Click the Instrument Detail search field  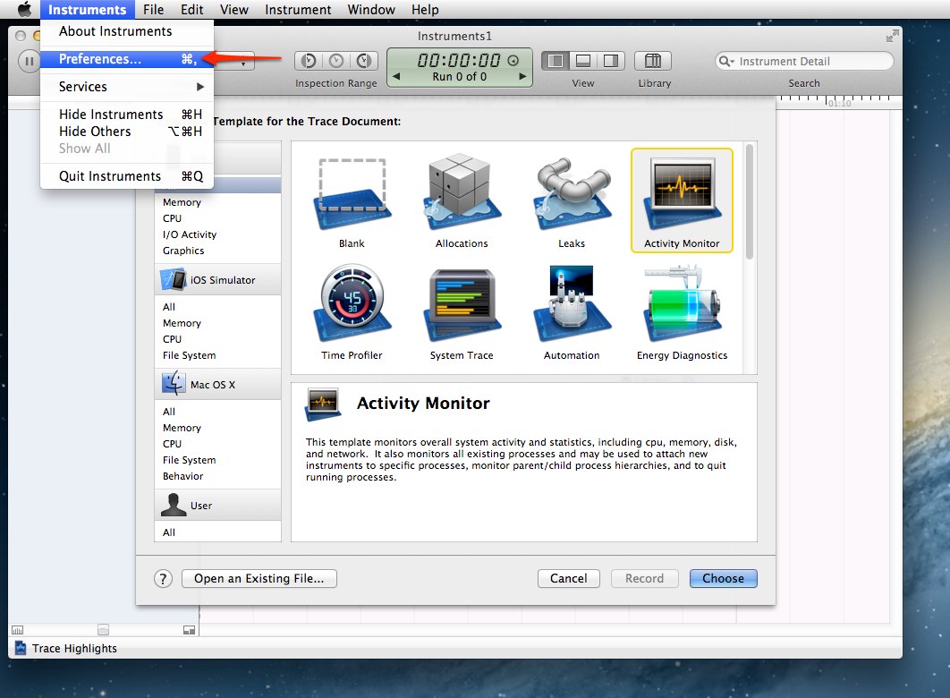[804, 61]
